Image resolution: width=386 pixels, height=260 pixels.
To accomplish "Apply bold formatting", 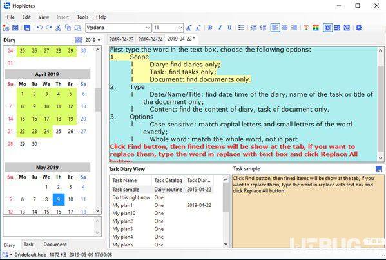I will pyautogui.click(x=210, y=28).
